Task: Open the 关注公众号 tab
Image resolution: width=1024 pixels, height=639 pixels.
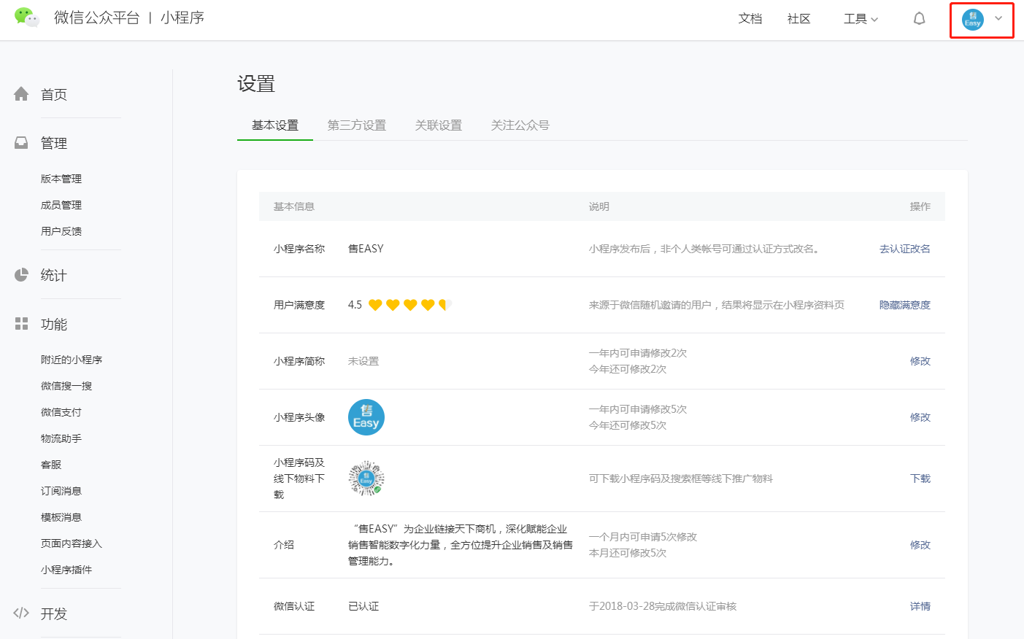Action: [520, 125]
